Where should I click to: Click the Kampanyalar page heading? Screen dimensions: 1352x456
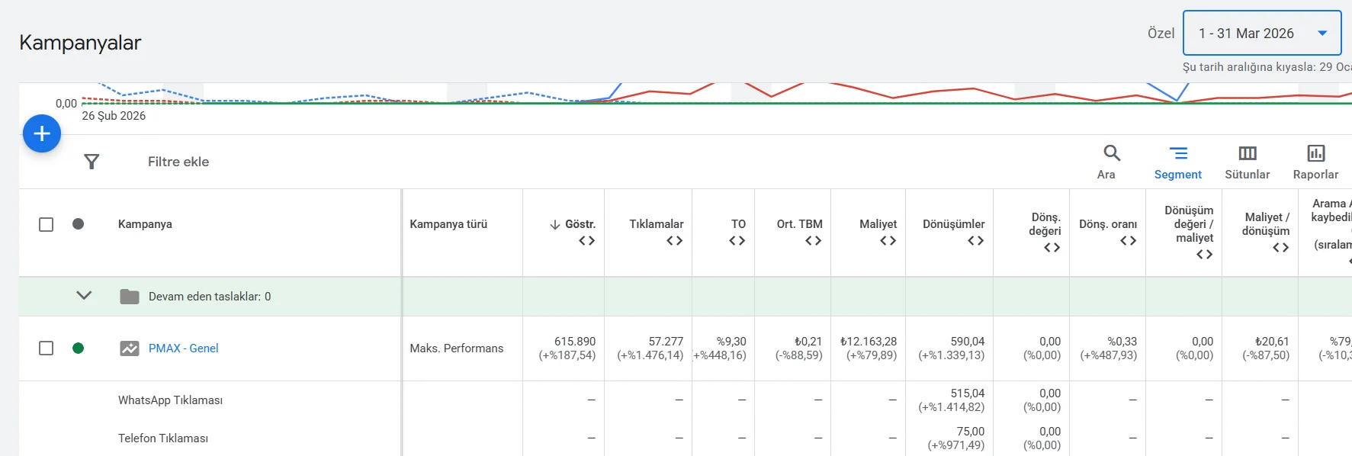click(x=80, y=43)
